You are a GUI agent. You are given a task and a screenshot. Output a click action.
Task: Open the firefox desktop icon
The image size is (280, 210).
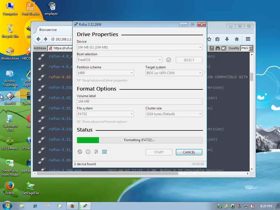pyautogui.click(x=10, y=188)
